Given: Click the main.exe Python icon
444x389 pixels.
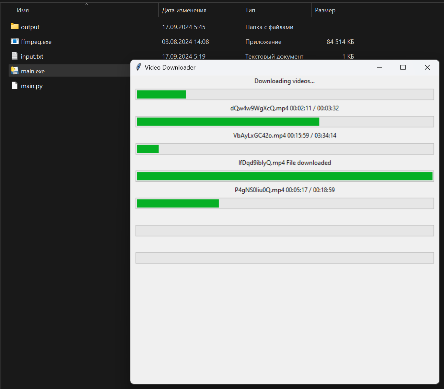Looking at the screenshot, I should 14,71.
